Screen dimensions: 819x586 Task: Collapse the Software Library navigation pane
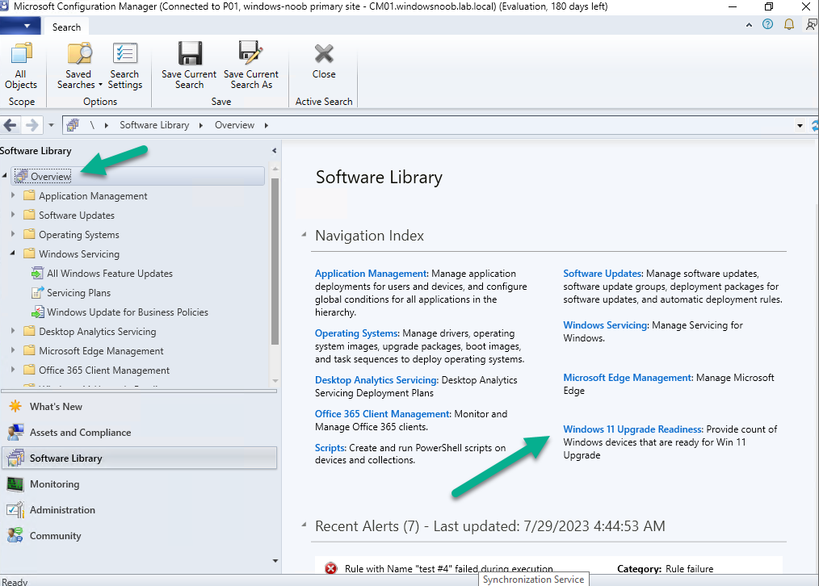275,151
